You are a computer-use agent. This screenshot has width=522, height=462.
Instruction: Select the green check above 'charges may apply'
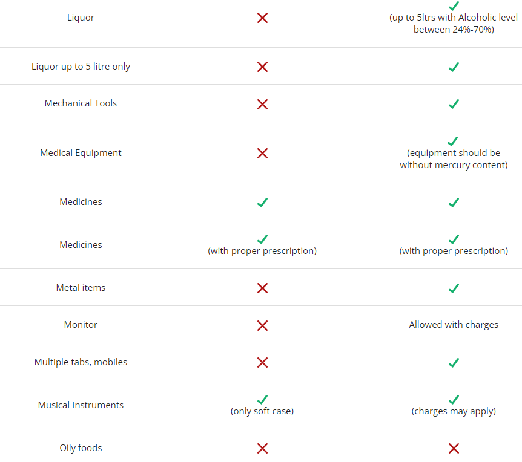point(454,400)
